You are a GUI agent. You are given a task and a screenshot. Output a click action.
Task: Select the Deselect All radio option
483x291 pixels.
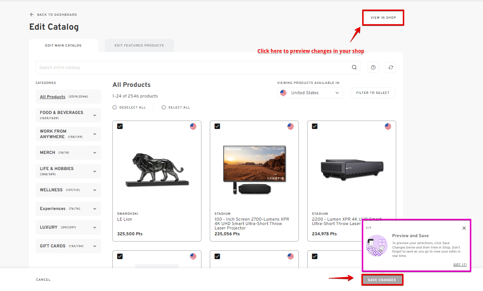coord(115,107)
